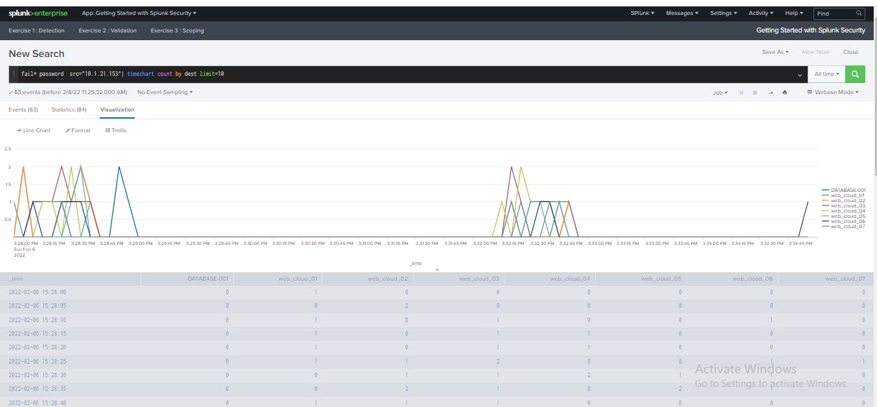Open the Messages menu
Screen dimensions: 877x407
682,13
